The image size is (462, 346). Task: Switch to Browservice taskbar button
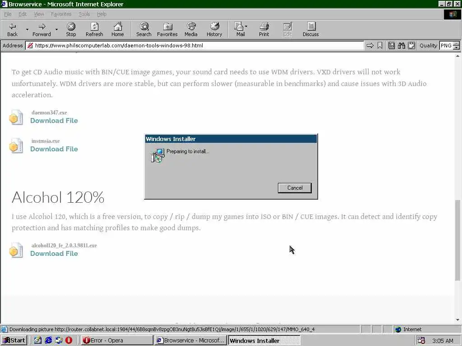(x=191, y=341)
